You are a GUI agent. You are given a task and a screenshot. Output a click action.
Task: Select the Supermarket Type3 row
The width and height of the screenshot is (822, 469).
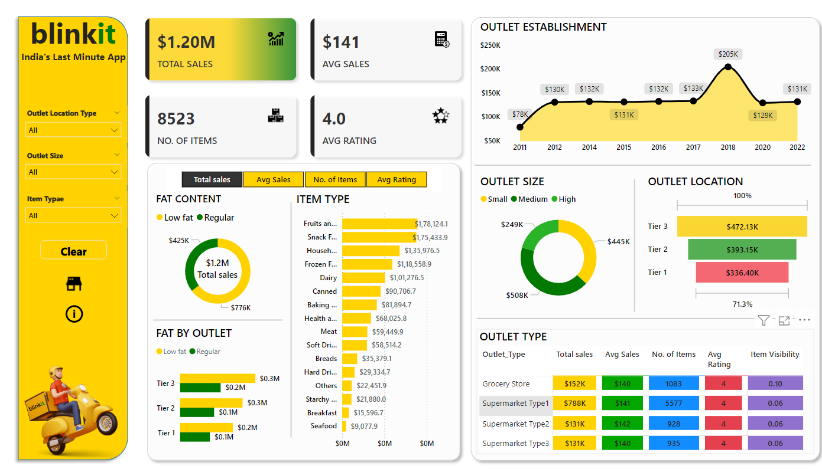pyautogui.click(x=641, y=444)
